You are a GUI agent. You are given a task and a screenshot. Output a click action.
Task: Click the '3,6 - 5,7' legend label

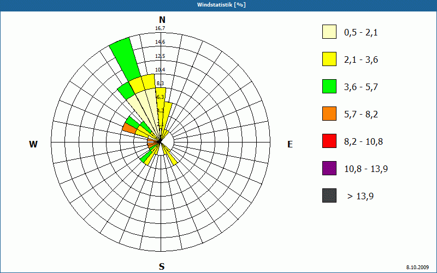pos(361,87)
